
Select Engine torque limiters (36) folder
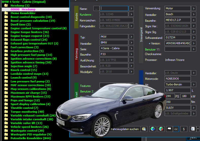pyautogui.click(x=30, y=32)
